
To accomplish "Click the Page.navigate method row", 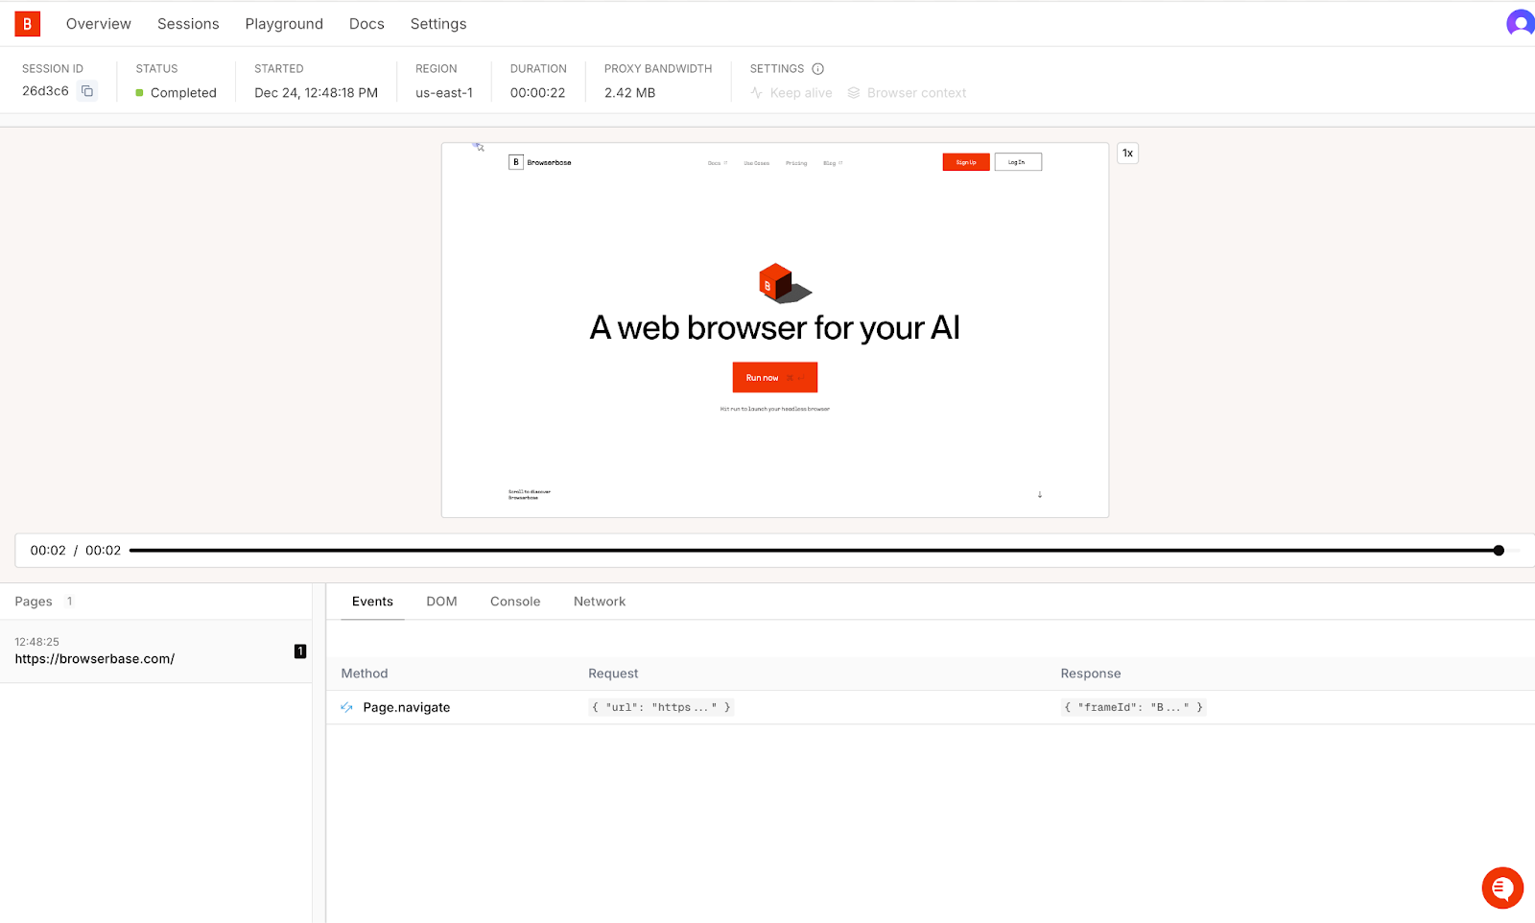I will (x=929, y=707).
